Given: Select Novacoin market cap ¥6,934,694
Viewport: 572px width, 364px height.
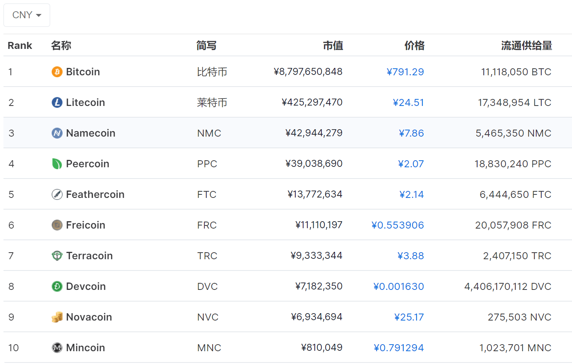Looking at the screenshot, I should tap(317, 317).
